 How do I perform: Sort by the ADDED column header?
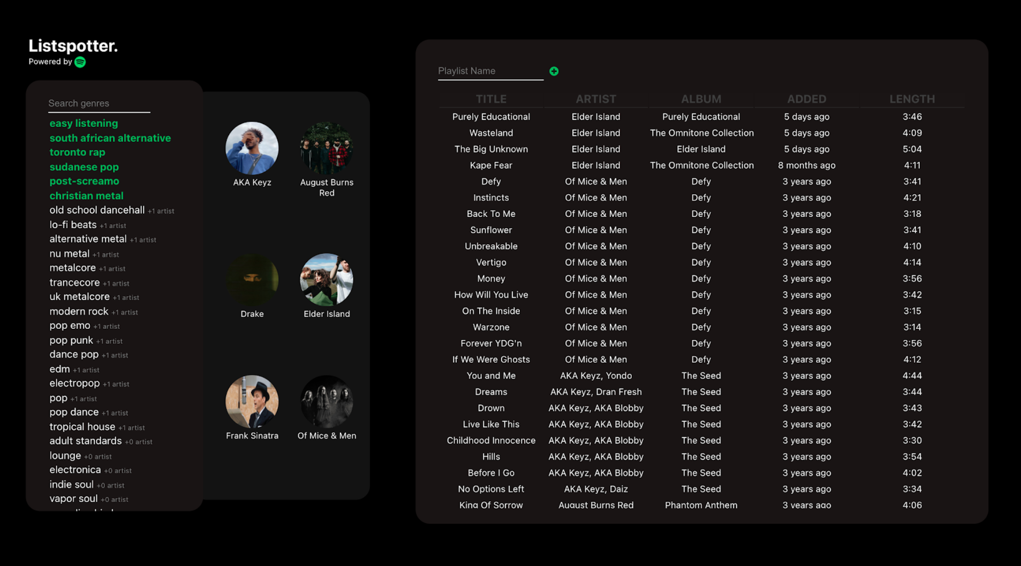click(806, 99)
